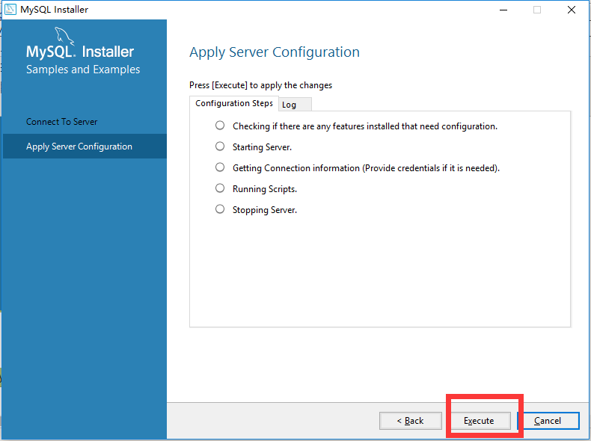Select the circle beside Checking features step
This screenshot has height=441, width=591.
(220, 126)
